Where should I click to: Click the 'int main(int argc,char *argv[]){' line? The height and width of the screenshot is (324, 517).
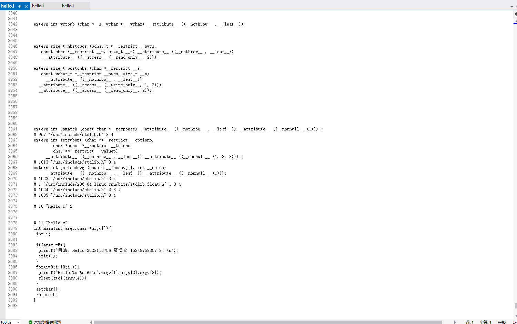click(72, 228)
